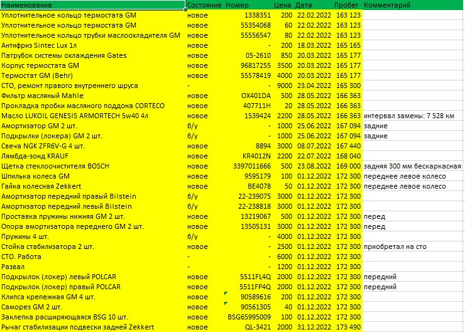Select part number cell '407711H'
The image size is (465, 332).
[x=248, y=106]
